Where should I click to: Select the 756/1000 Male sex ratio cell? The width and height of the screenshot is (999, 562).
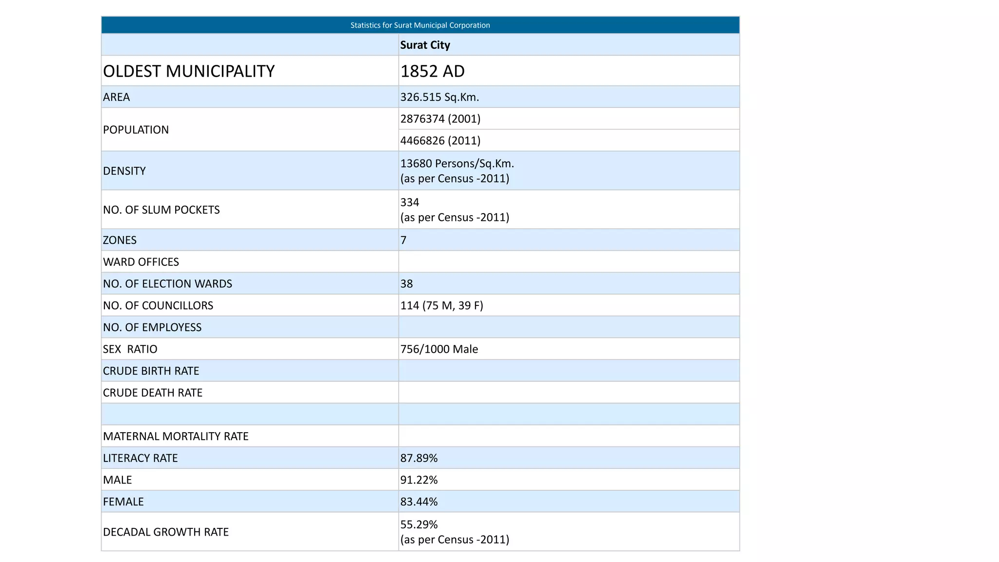[439, 349]
